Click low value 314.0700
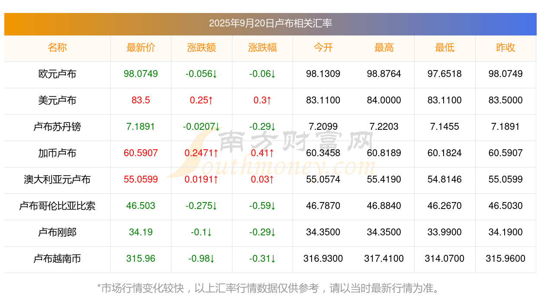Image resolution: width=541 pixels, height=302 pixels. tap(445, 259)
